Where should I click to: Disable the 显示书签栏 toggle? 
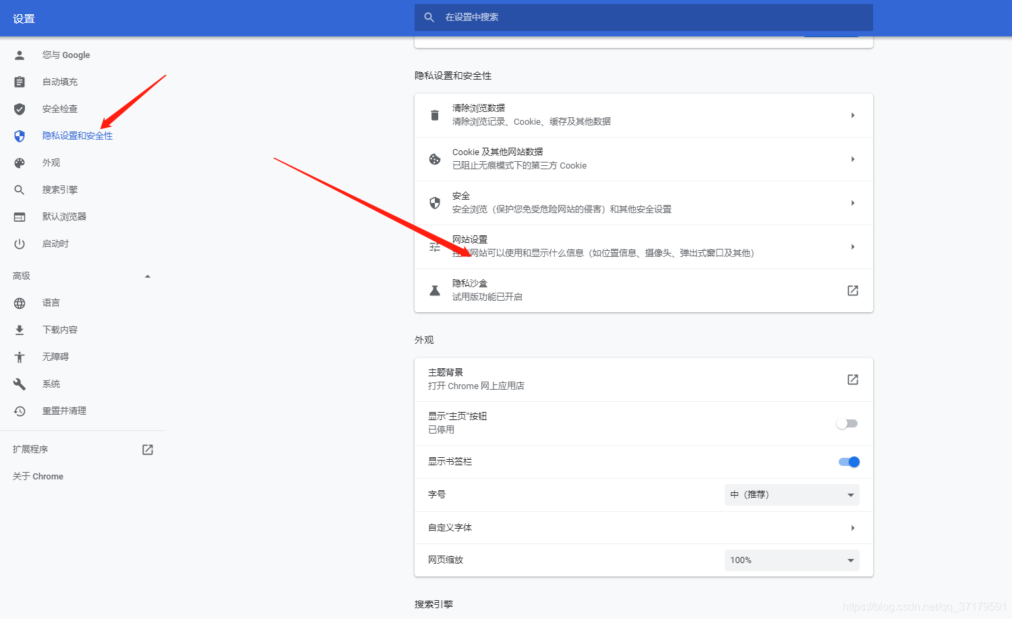point(850,462)
